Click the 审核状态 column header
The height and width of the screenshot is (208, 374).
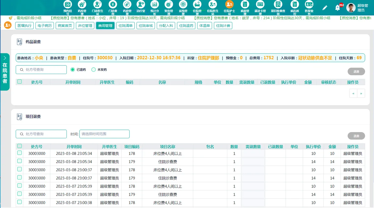329,82
